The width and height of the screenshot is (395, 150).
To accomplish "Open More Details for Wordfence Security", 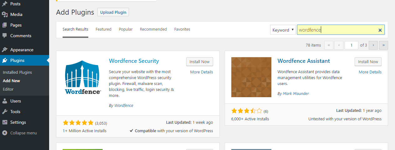I will (202, 72).
